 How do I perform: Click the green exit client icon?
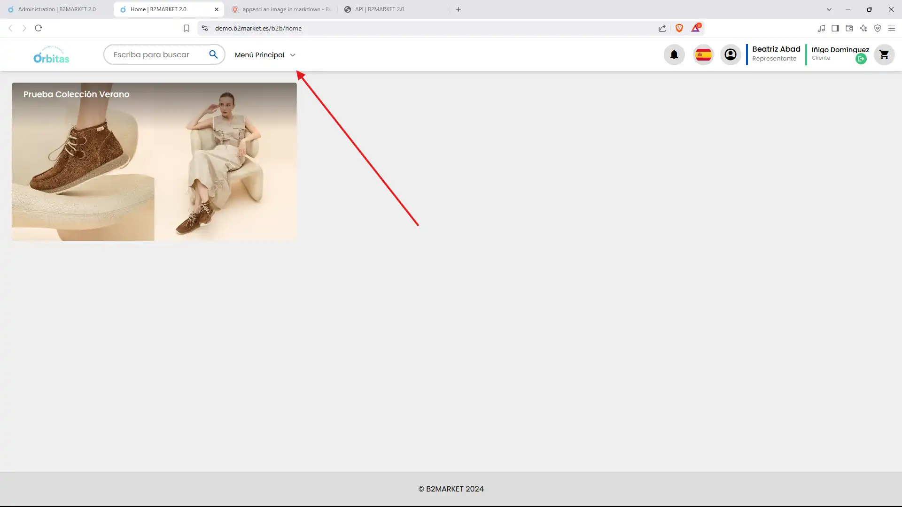[x=861, y=59]
